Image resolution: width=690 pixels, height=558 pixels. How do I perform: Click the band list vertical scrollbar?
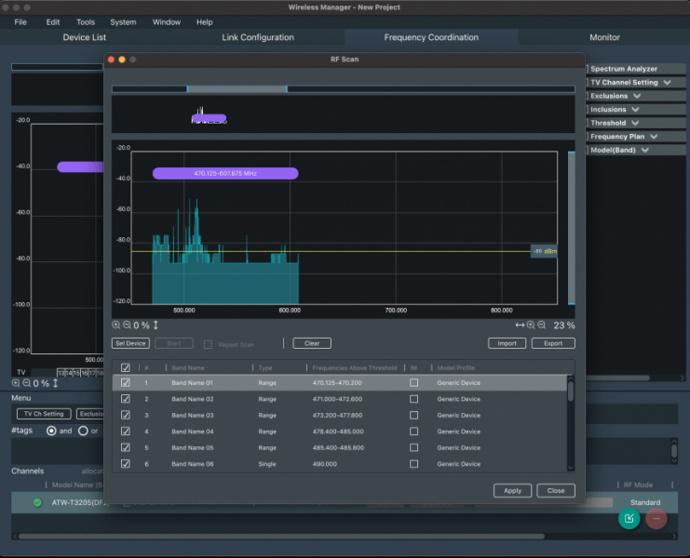point(571,391)
